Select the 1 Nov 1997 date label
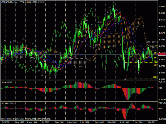 pos(19,122)
